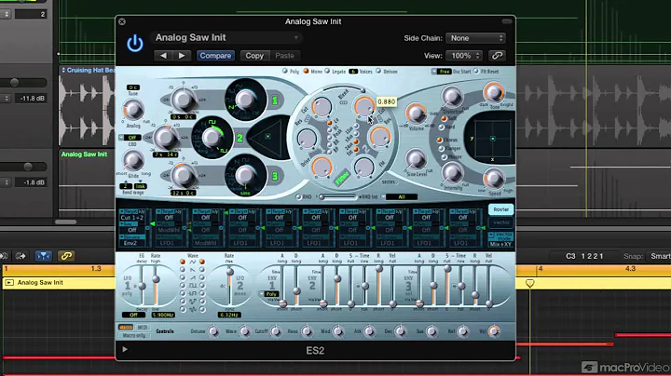This screenshot has width=671, height=376.
Task: Open the CBD dropdown set to Off
Action: click(130, 138)
